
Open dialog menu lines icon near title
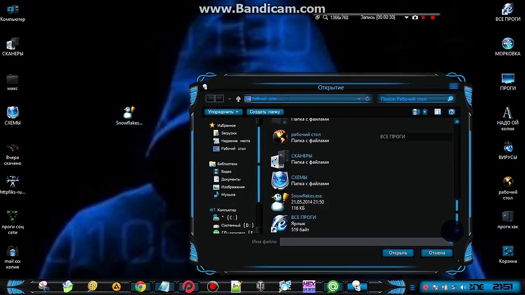point(453,86)
